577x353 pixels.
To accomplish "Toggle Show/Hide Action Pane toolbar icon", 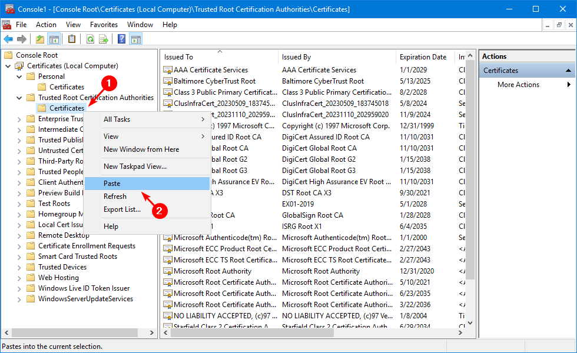I will pyautogui.click(x=135, y=39).
